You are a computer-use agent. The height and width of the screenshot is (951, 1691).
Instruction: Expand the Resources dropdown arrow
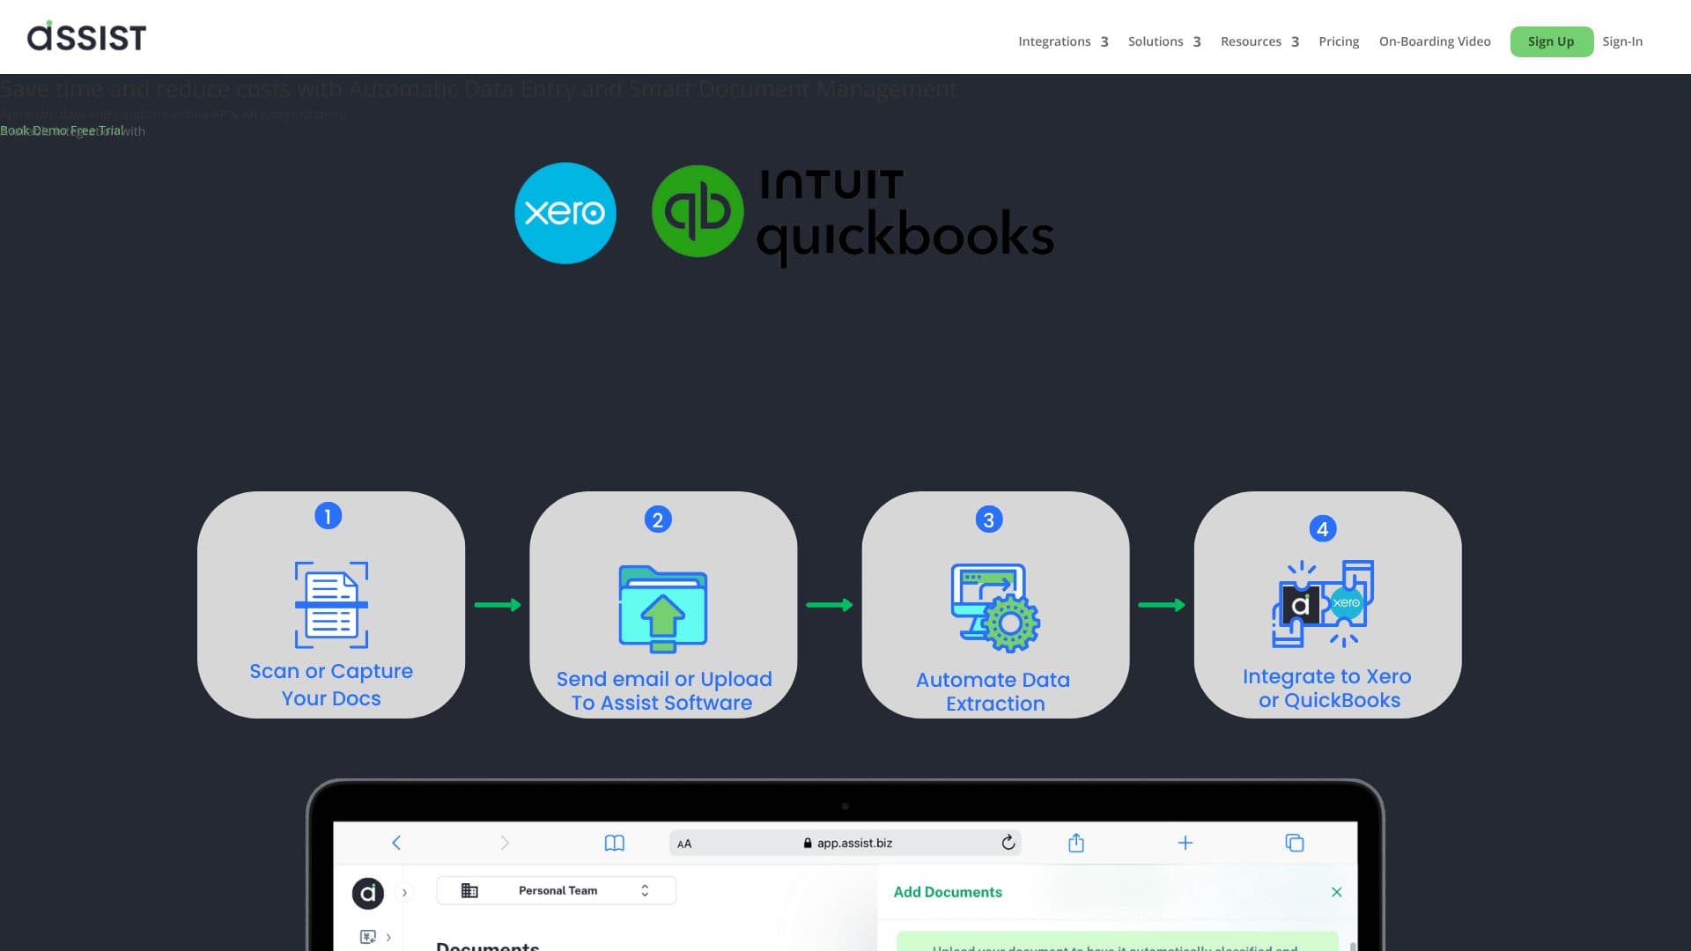click(x=1295, y=42)
